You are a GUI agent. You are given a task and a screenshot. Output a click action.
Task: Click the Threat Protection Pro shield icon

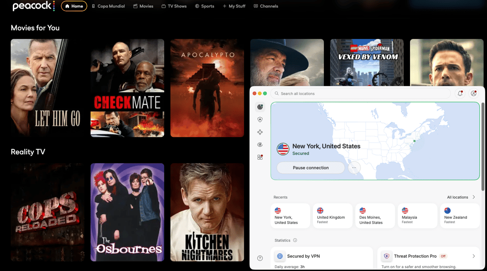(x=387, y=256)
